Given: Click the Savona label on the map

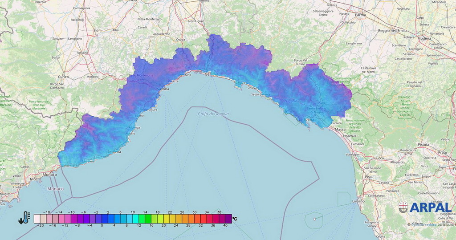Looking at the screenshot, I should pyautogui.click(x=163, y=89).
